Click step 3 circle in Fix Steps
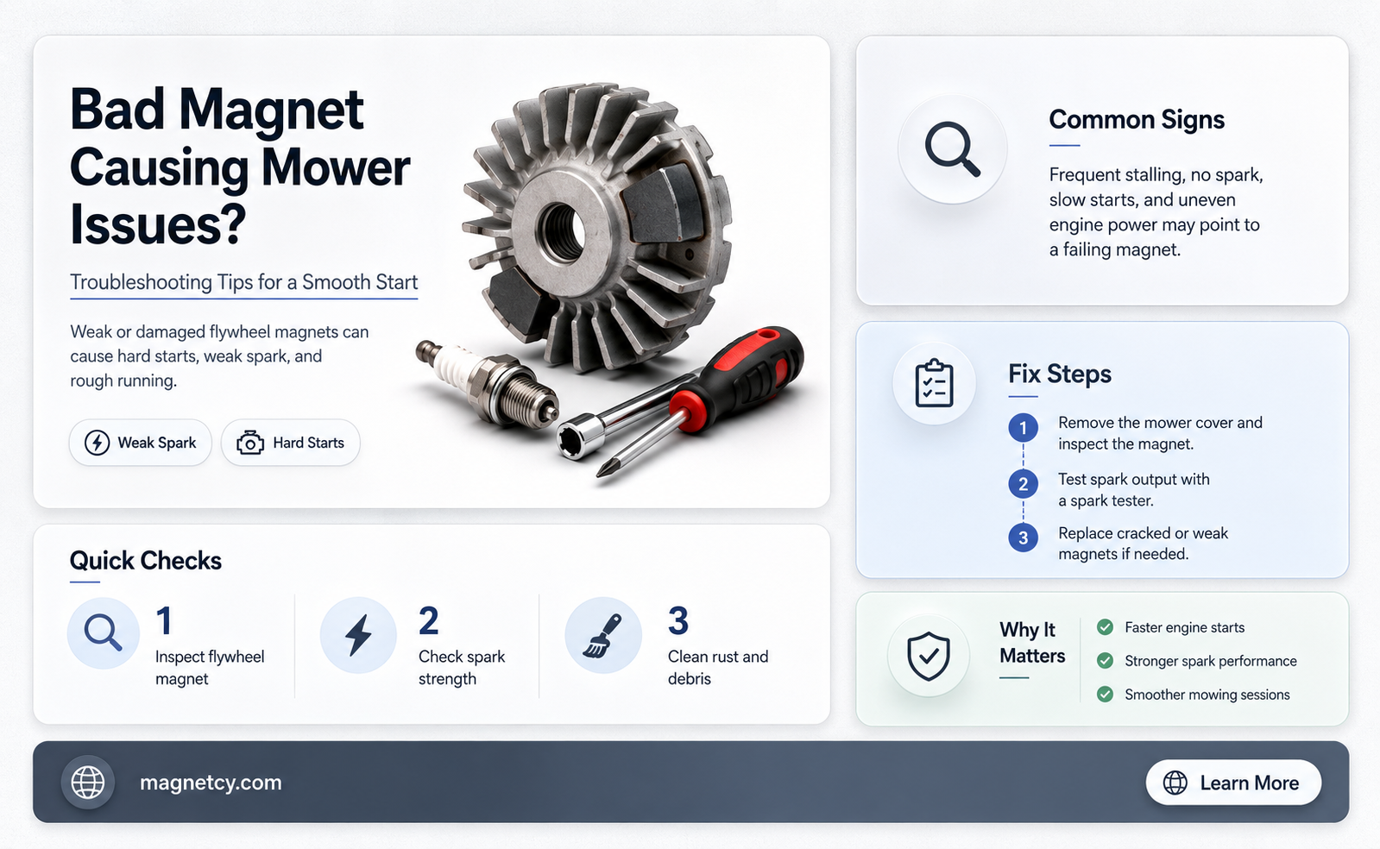 coord(1024,538)
